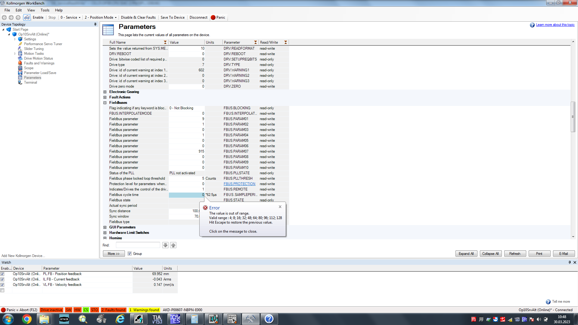
Task: Open the Scope view
Action: click(29, 68)
